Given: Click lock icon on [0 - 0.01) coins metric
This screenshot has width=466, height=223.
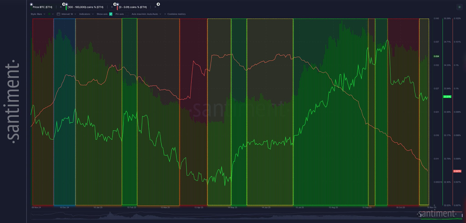Looking at the screenshot, I should [x=117, y=4].
